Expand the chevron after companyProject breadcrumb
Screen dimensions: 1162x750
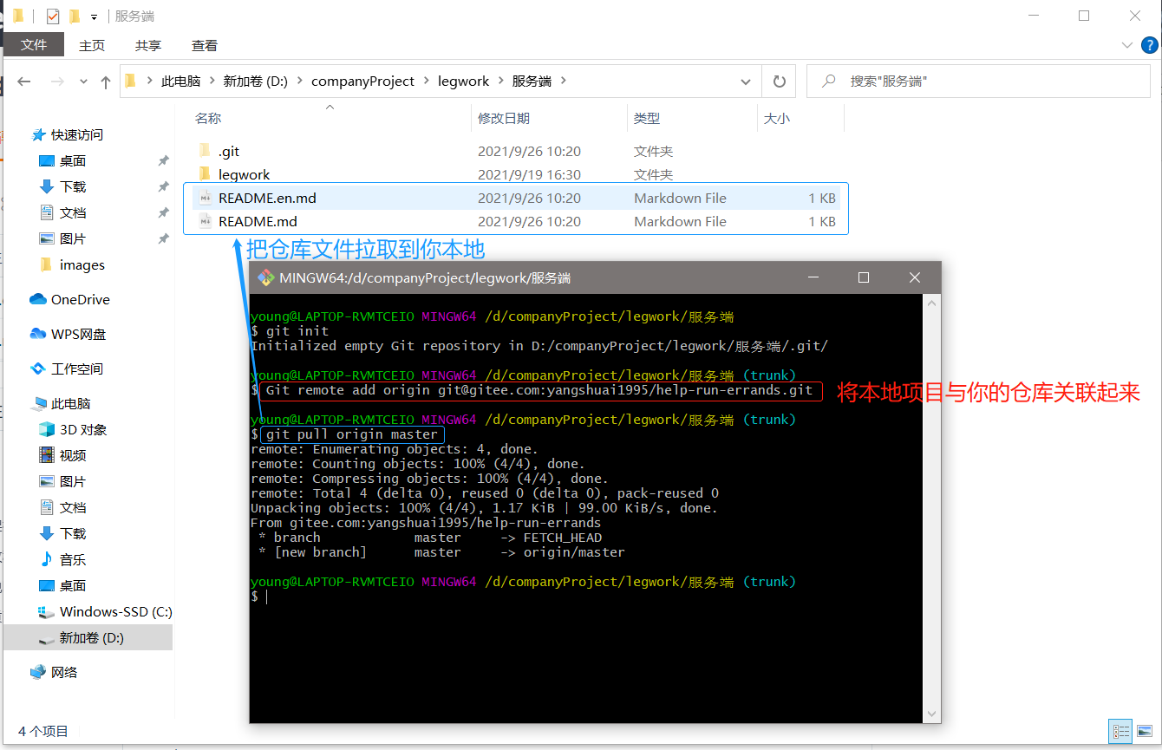pyautogui.click(x=427, y=81)
